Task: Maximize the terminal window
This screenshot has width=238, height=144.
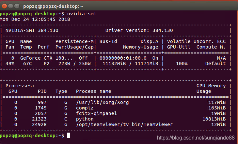Action: (17, 6)
